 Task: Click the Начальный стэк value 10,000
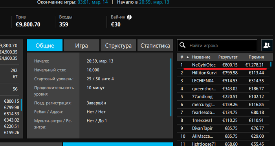tap(93, 70)
